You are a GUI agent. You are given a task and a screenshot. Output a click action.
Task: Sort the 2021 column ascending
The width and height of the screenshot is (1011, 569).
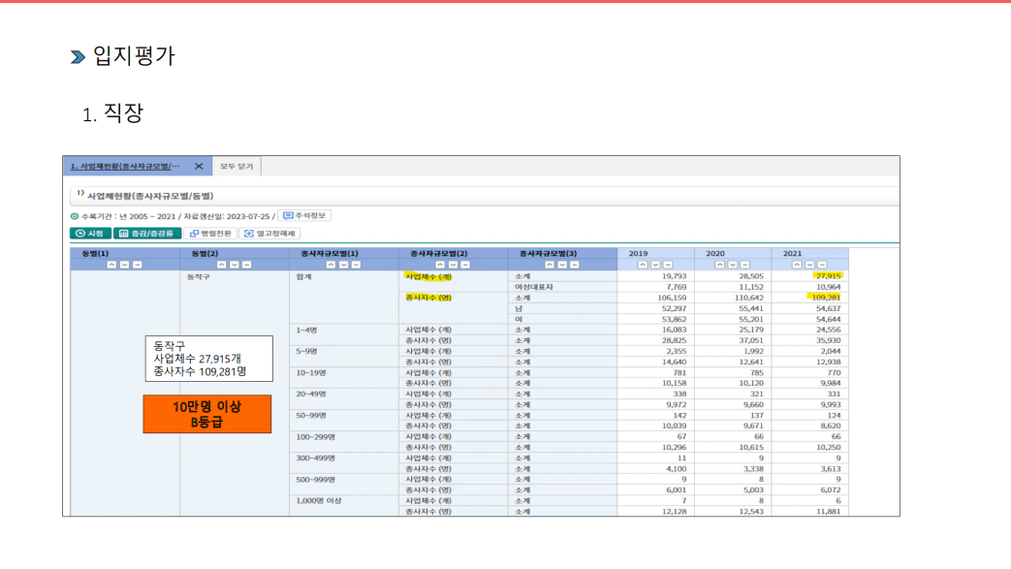click(797, 265)
